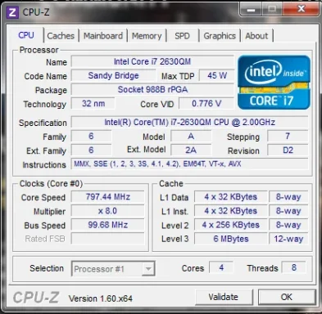
Task: Minimize the CPU-Z window
Action: [x=251, y=10]
